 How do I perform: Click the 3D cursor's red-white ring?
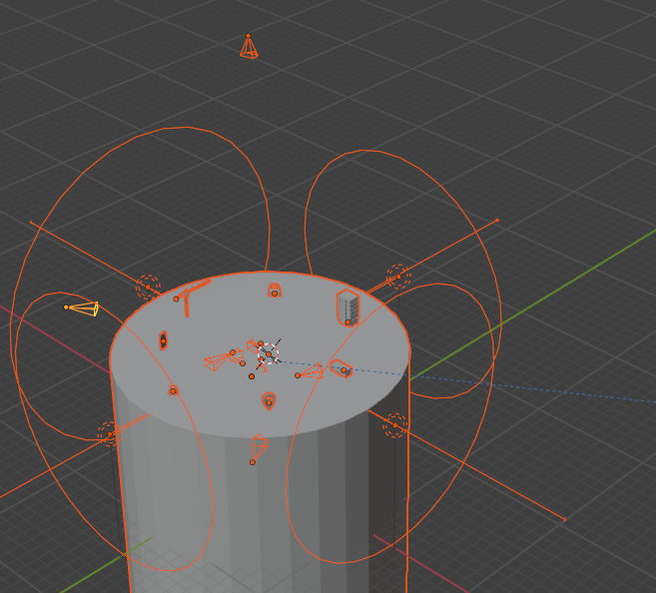click(269, 353)
